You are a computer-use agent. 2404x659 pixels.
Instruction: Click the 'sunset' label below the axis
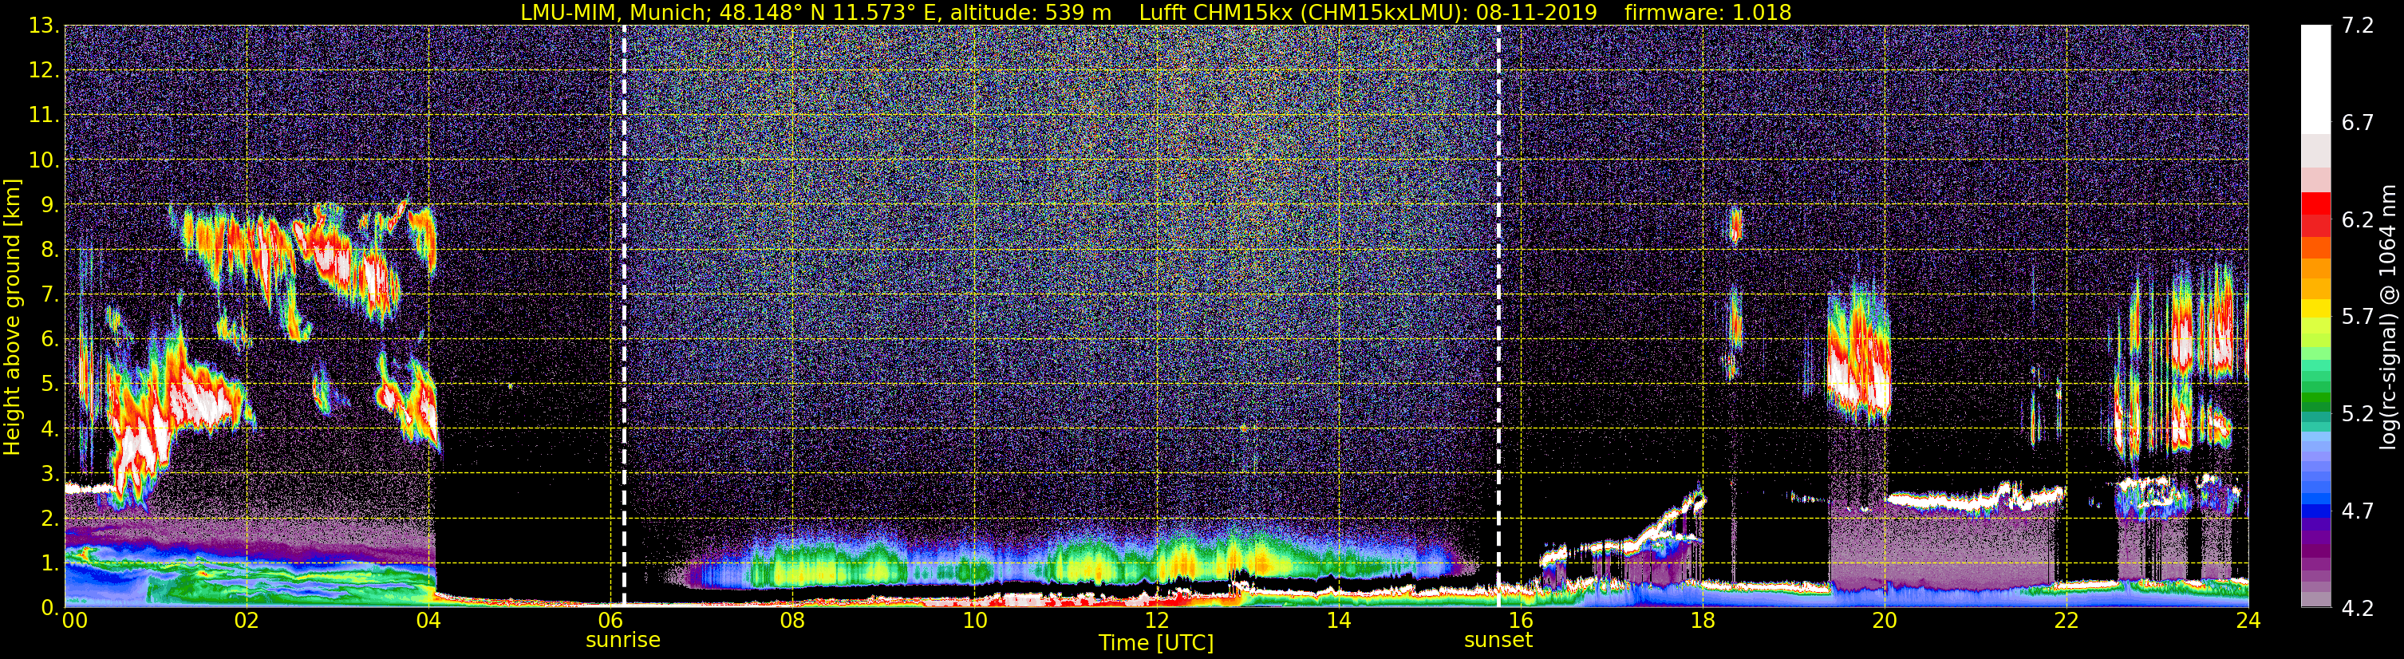click(x=1498, y=641)
